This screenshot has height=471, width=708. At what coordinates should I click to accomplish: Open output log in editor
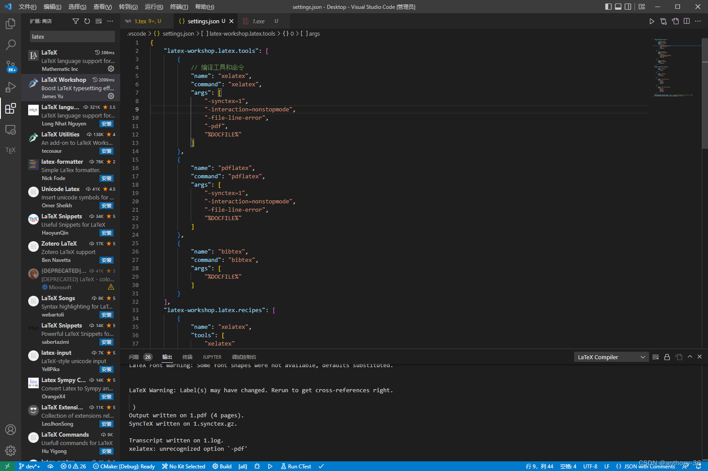[678, 357]
